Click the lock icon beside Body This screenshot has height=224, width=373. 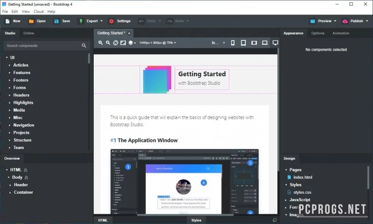(27, 177)
